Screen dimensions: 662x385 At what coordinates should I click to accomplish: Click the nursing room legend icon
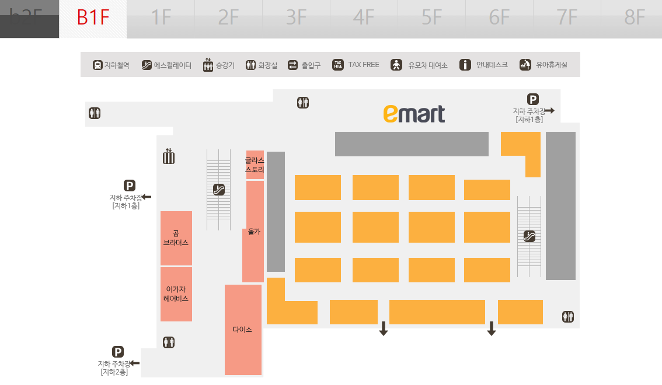point(525,65)
